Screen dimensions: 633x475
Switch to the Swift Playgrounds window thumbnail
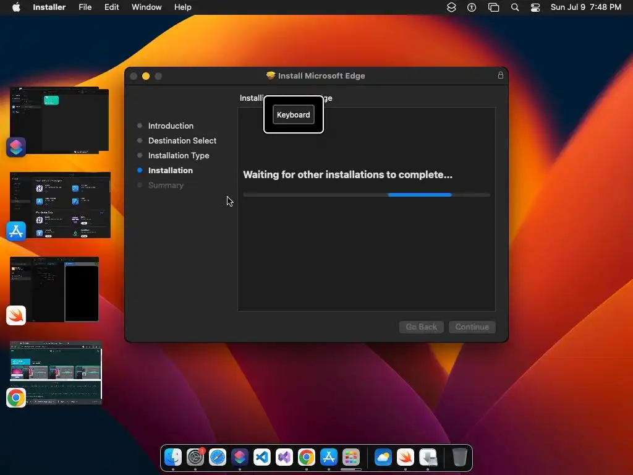pyautogui.click(x=54, y=289)
